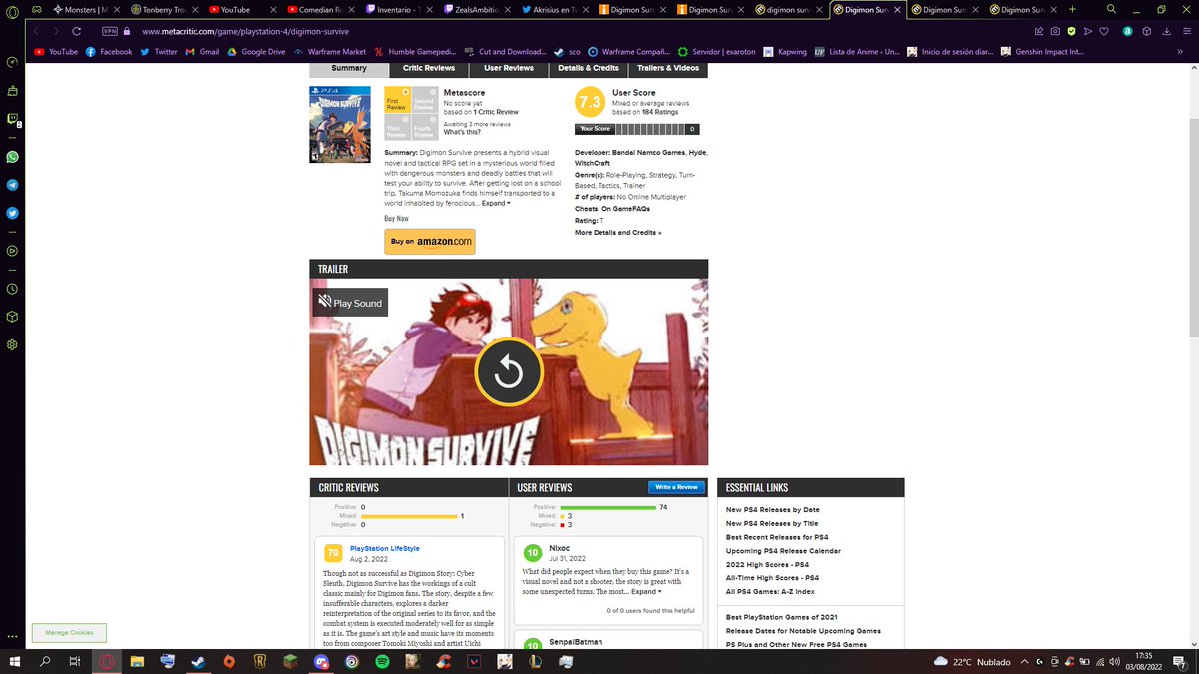Take a snapshot with the camera icon

pos(1054,31)
